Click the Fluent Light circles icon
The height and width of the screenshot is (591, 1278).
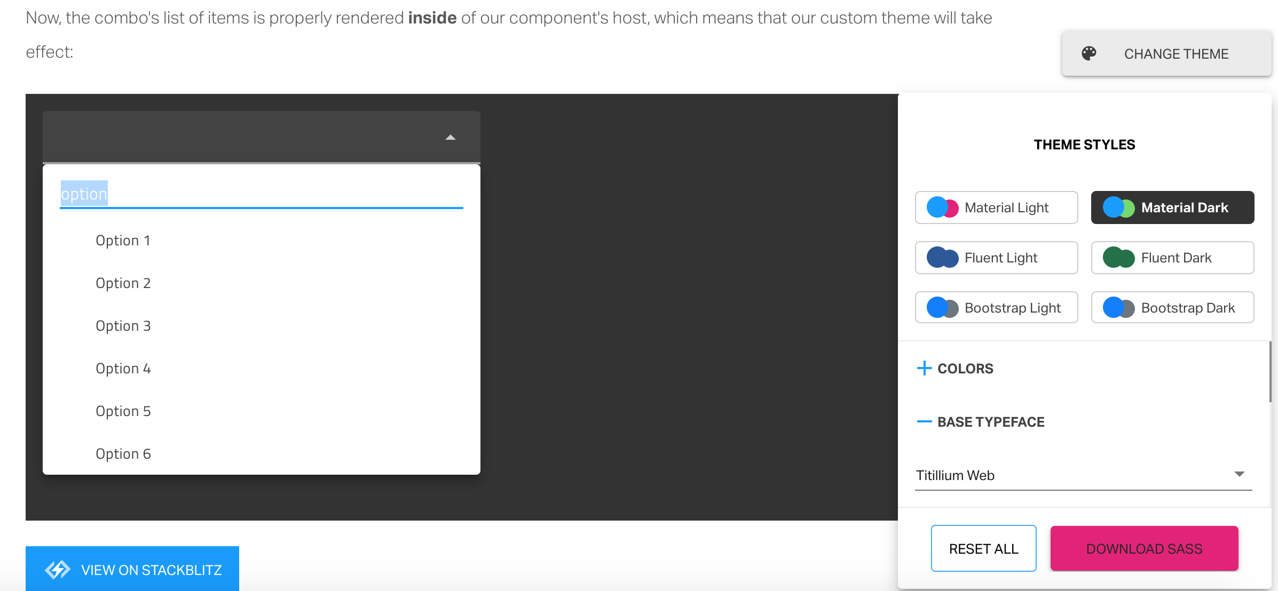(x=943, y=257)
